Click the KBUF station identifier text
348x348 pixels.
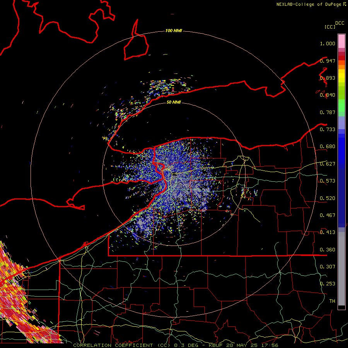tap(215, 345)
